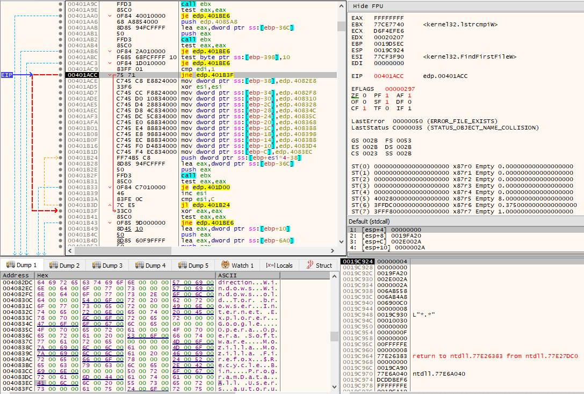
Task: Set breakpoint dot beside address 00401B24
Action: pos(61,157)
